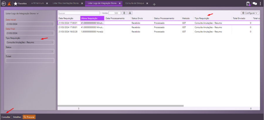Sort by Metodo column header
Screen dimensions: 264x120
pyautogui.click(x=187, y=18)
